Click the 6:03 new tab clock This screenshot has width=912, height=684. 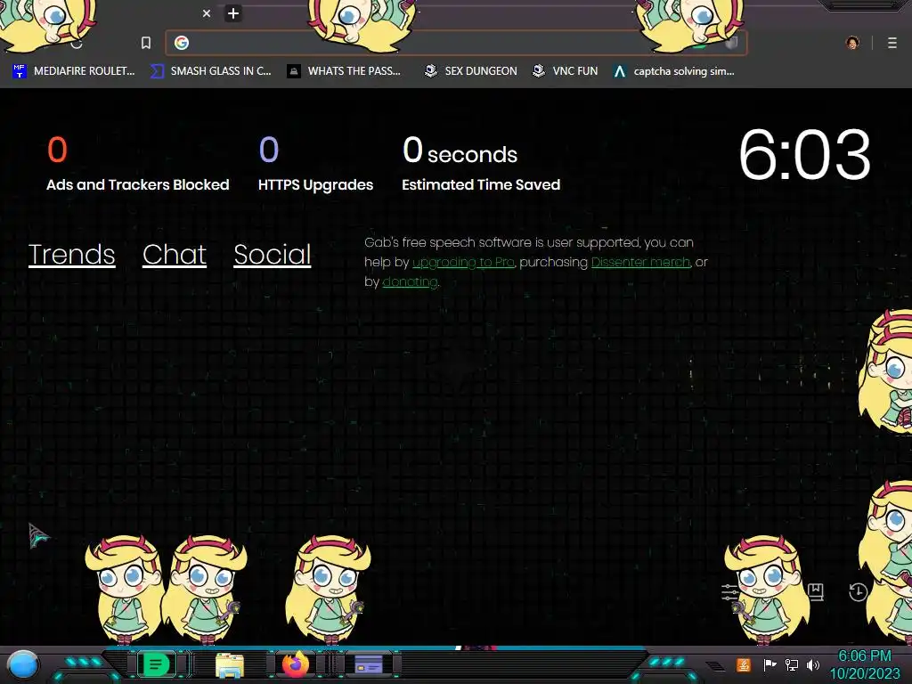tap(805, 155)
